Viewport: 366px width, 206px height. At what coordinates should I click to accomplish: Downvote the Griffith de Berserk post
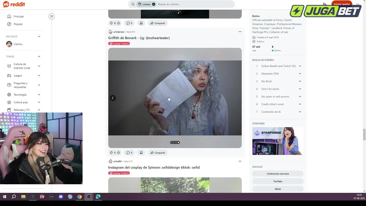pyautogui.click(x=119, y=153)
